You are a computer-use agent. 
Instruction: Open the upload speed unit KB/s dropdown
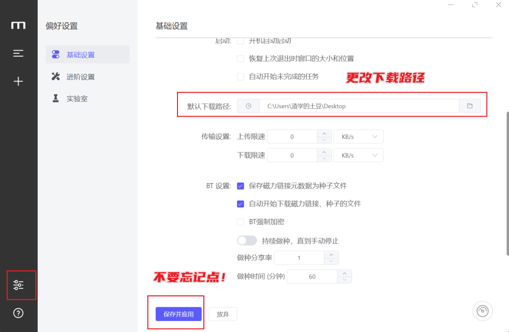pos(358,136)
